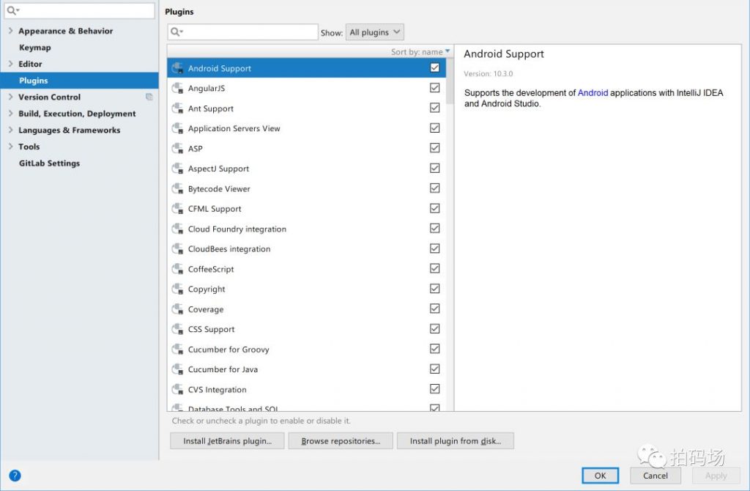Click the CVS Integration plugin icon
The image size is (750, 491).
[x=177, y=390]
